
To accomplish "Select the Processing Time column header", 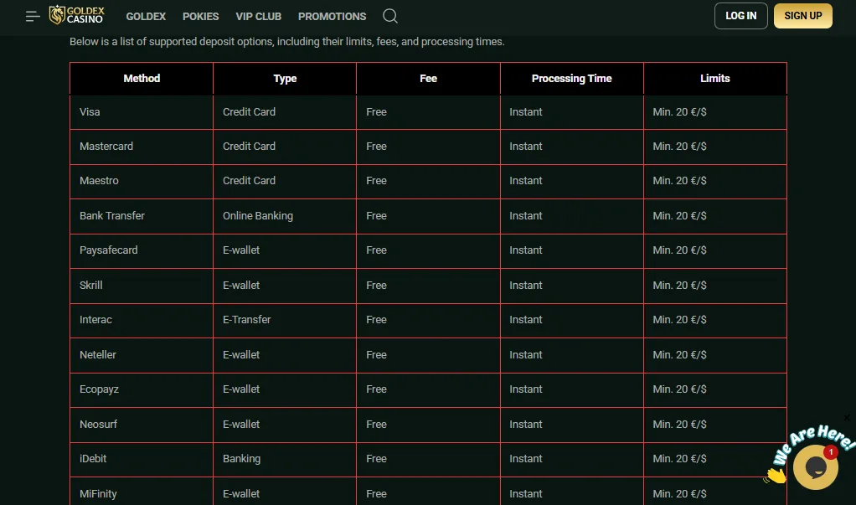I will point(571,79).
